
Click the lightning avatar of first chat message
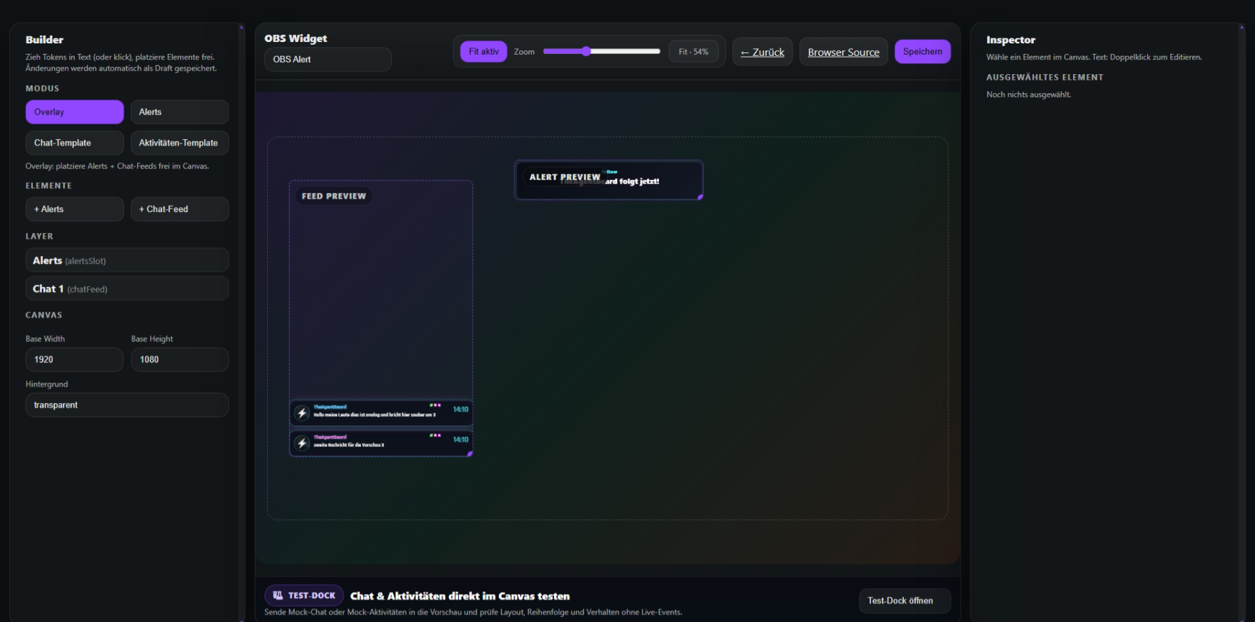tap(302, 413)
